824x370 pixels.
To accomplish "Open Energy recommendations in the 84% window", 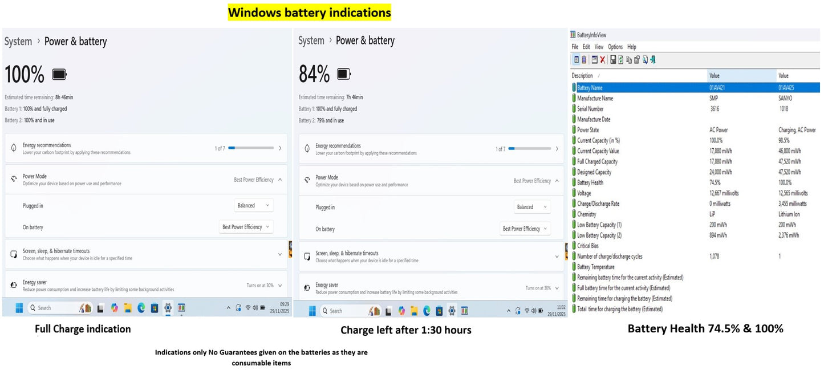I will click(556, 149).
